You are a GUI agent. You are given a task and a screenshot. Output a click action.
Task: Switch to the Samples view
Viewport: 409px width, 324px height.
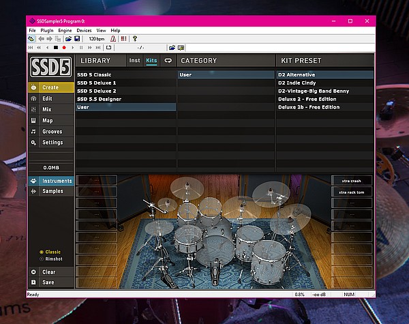tap(51, 191)
